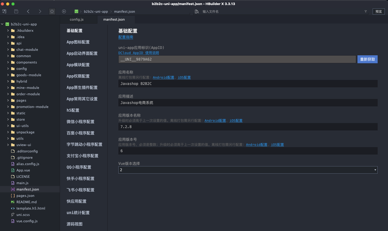The width and height of the screenshot is (388, 231).
Task: Open 快应用配置 section
Action: pos(76,201)
